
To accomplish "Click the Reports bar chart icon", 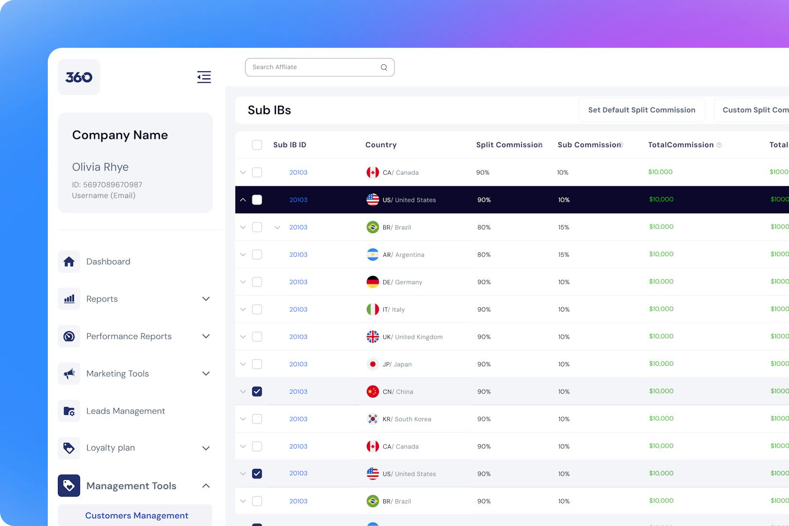I will click(x=69, y=299).
